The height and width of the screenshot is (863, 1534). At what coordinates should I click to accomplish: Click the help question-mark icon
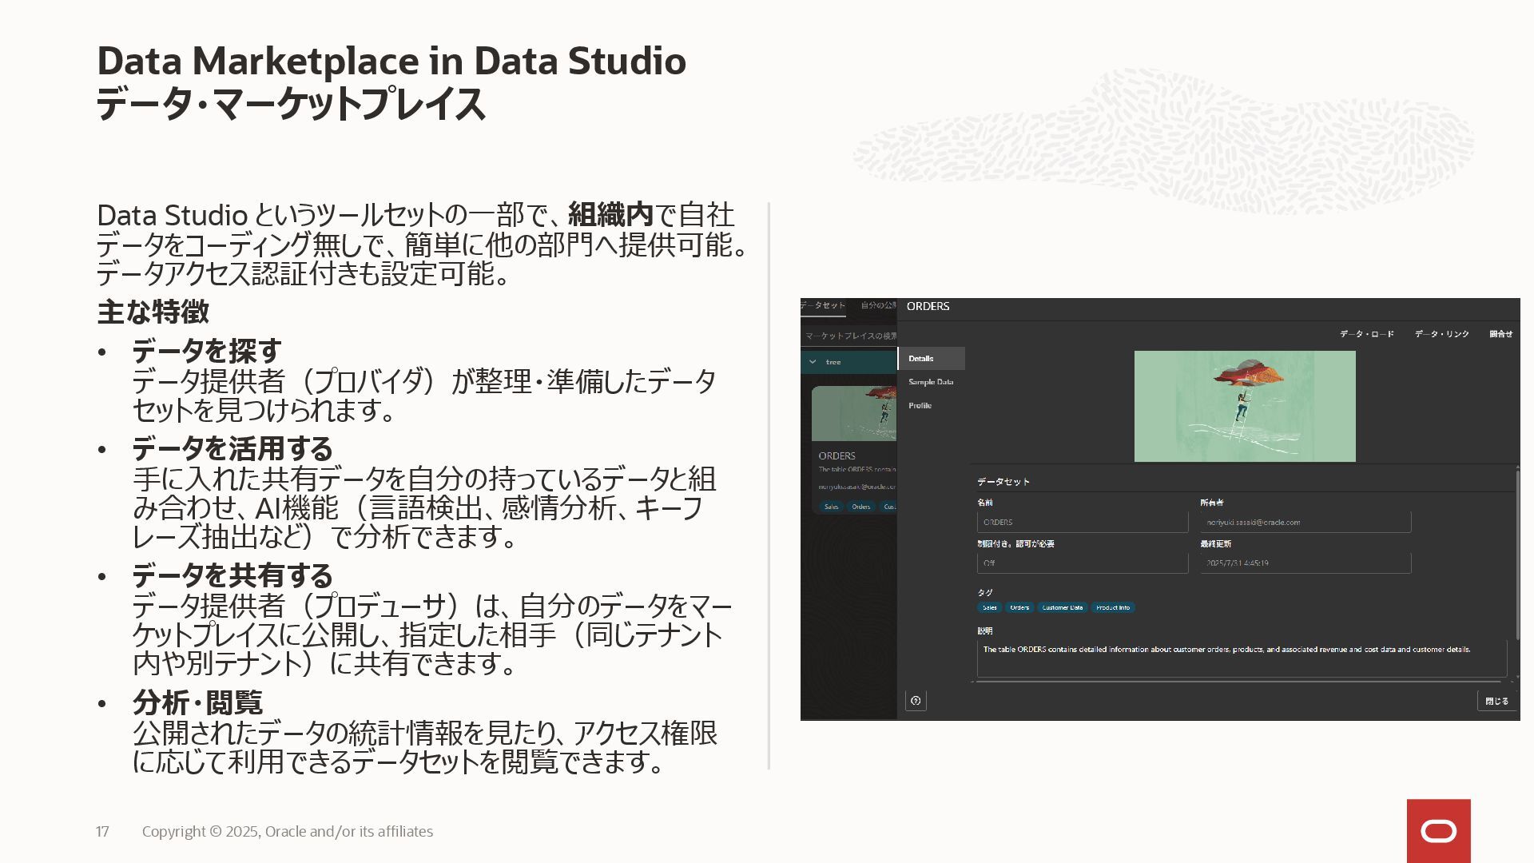(916, 701)
